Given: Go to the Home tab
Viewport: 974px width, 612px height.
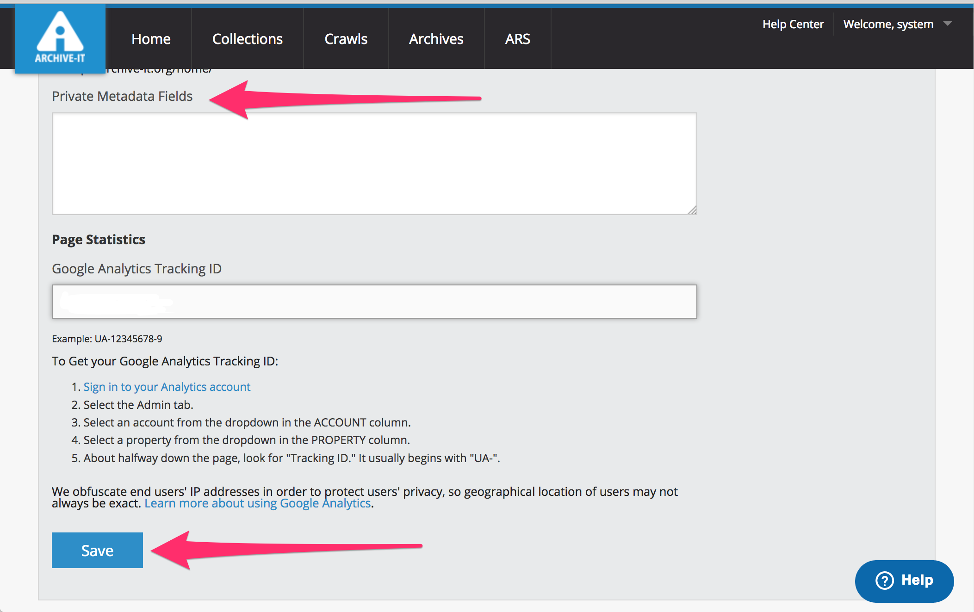Looking at the screenshot, I should coord(151,39).
